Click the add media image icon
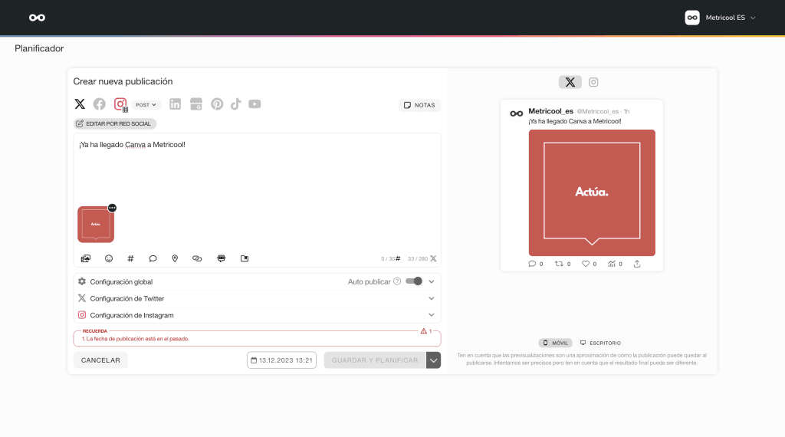785x437 pixels. 86,258
